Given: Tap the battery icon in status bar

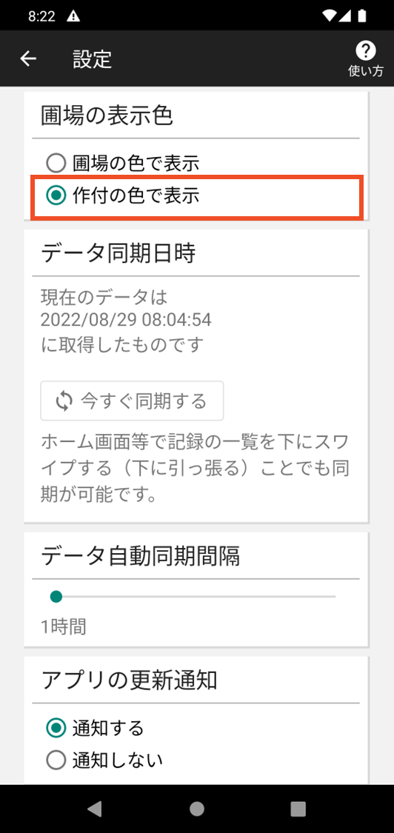Looking at the screenshot, I should point(362,16).
